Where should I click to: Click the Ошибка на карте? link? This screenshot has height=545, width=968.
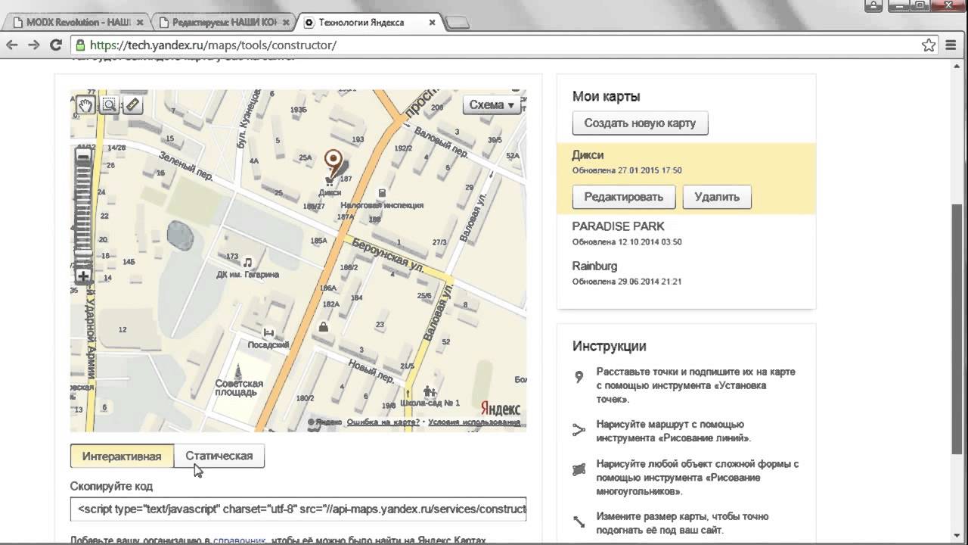pyautogui.click(x=383, y=422)
